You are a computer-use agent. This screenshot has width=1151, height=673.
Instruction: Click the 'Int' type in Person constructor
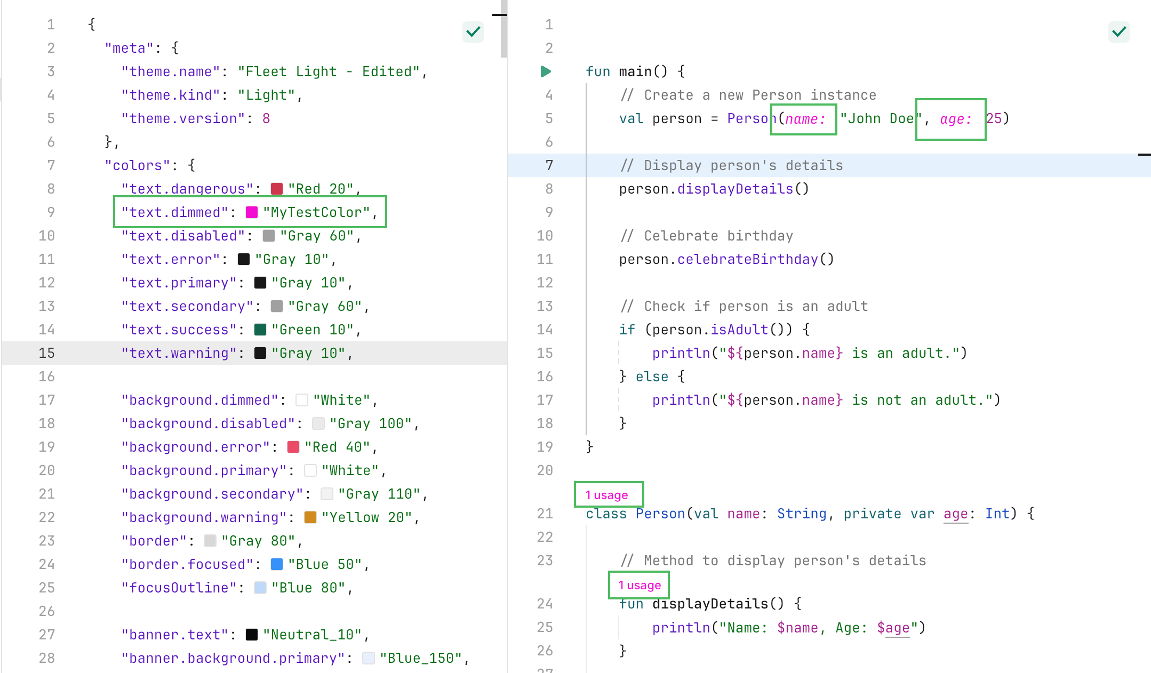tap(997, 514)
